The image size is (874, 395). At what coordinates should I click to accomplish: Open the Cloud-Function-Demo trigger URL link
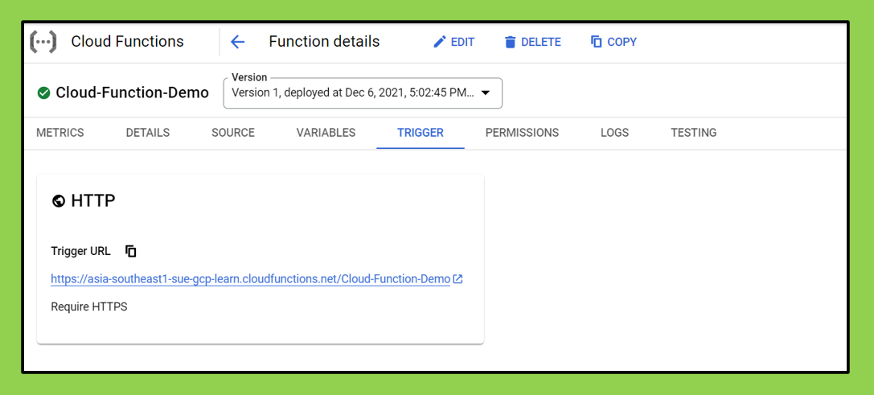coord(250,279)
